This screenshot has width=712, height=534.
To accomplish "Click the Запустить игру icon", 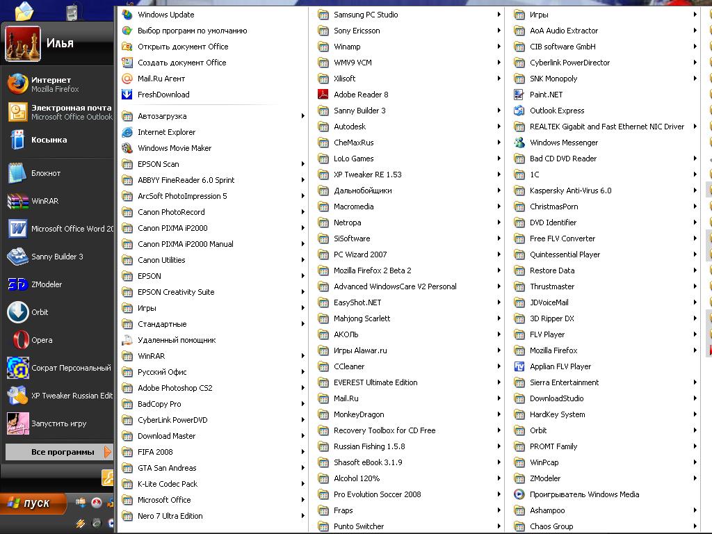I will click(17, 423).
